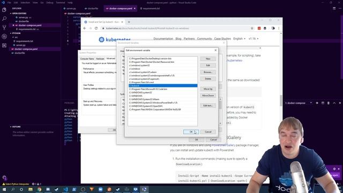Viewport: 343px width, 193px height.
Task: Reload the Kubernetes page in Chrome
Action: 96,28
